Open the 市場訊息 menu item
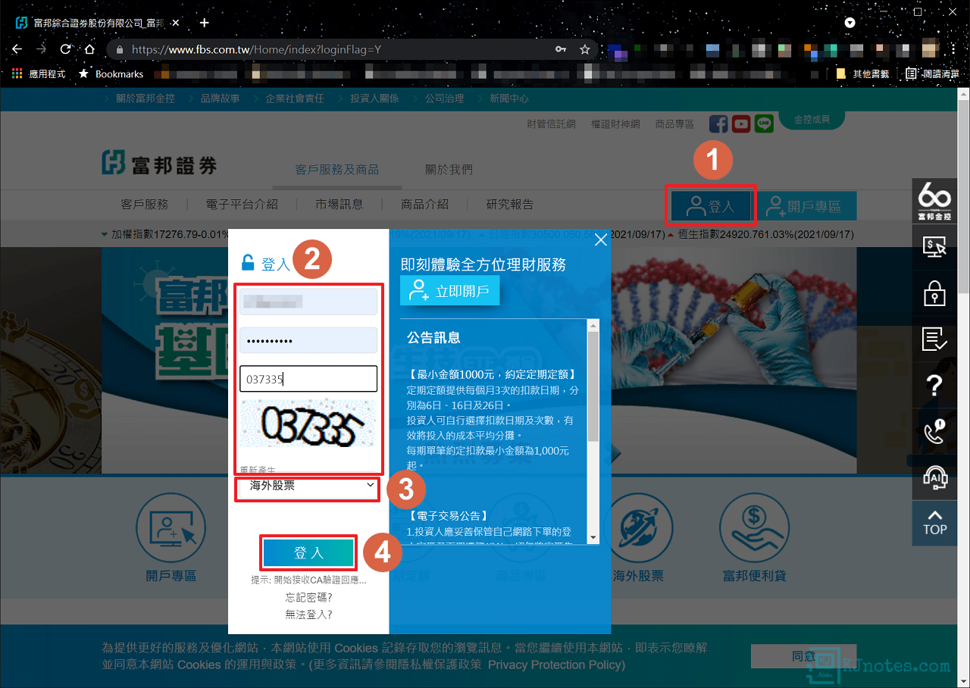This screenshot has width=970, height=688. (x=339, y=205)
